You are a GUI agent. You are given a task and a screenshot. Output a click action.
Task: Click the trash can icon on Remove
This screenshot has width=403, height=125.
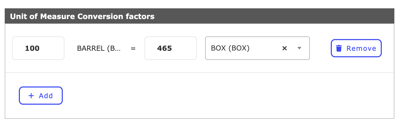[x=339, y=48]
